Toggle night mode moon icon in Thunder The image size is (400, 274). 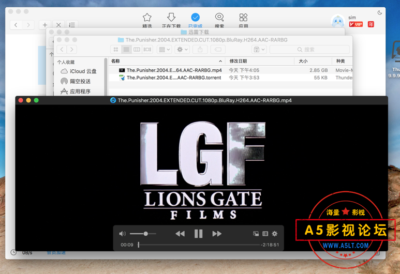[x=380, y=12]
